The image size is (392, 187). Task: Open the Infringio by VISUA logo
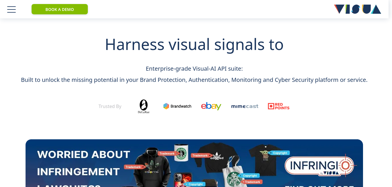click(321, 165)
